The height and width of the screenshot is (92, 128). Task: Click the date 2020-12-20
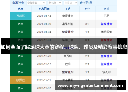(44, 56)
